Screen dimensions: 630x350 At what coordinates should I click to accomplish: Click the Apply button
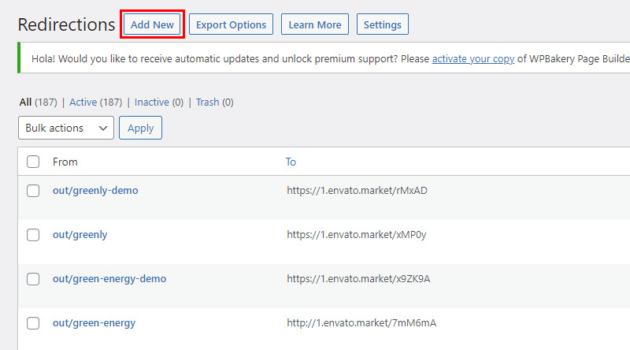point(140,128)
